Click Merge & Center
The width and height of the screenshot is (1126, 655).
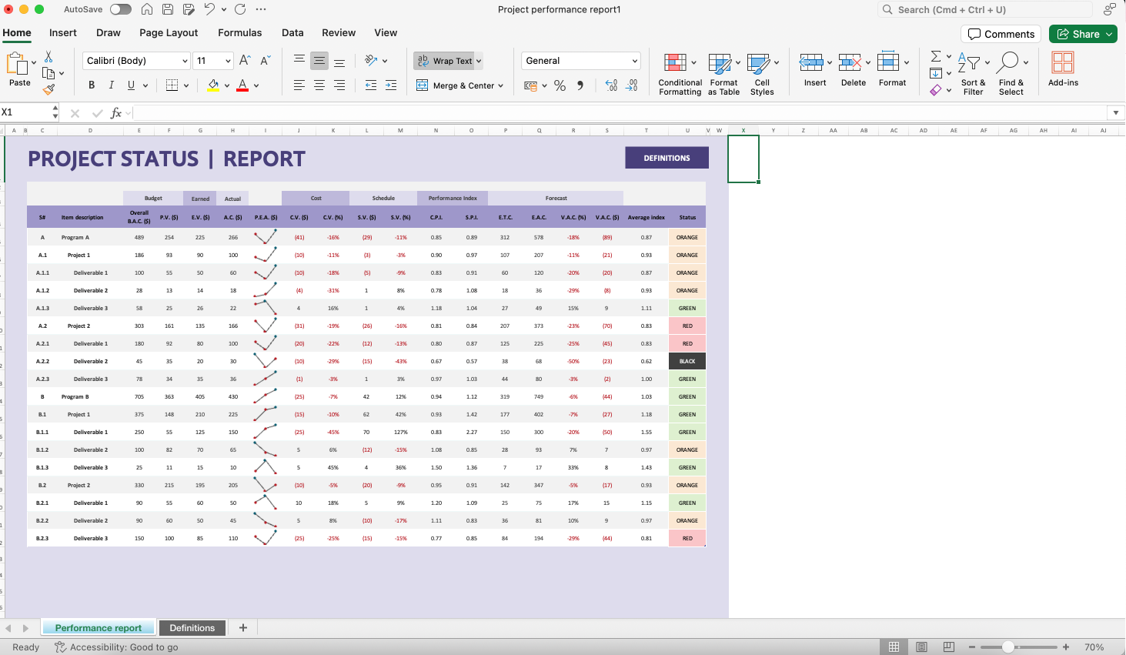coord(456,85)
